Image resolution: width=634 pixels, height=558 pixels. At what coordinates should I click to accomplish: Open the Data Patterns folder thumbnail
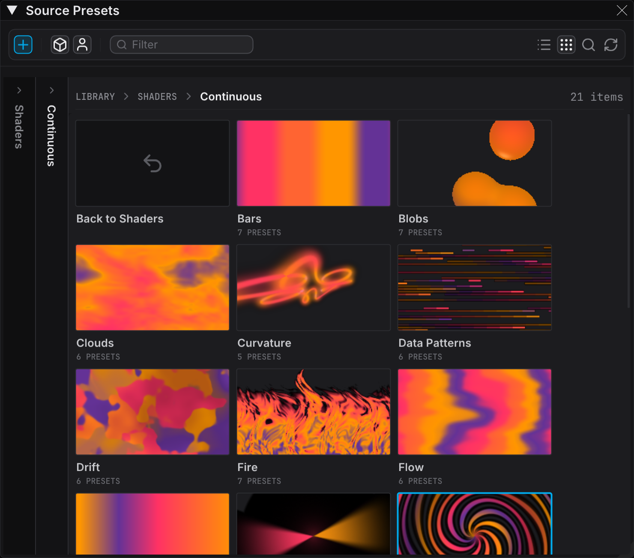point(475,288)
